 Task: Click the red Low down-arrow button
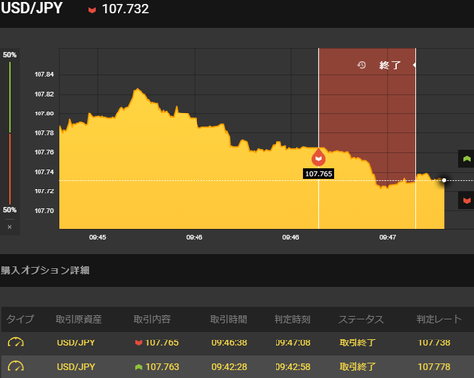click(x=466, y=200)
